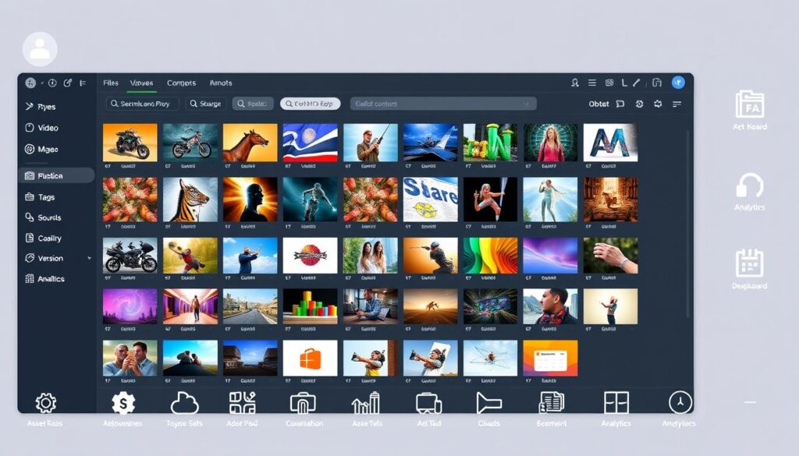Select Video in the left sidebar
The width and height of the screenshot is (799, 456).
click(48, 128)
